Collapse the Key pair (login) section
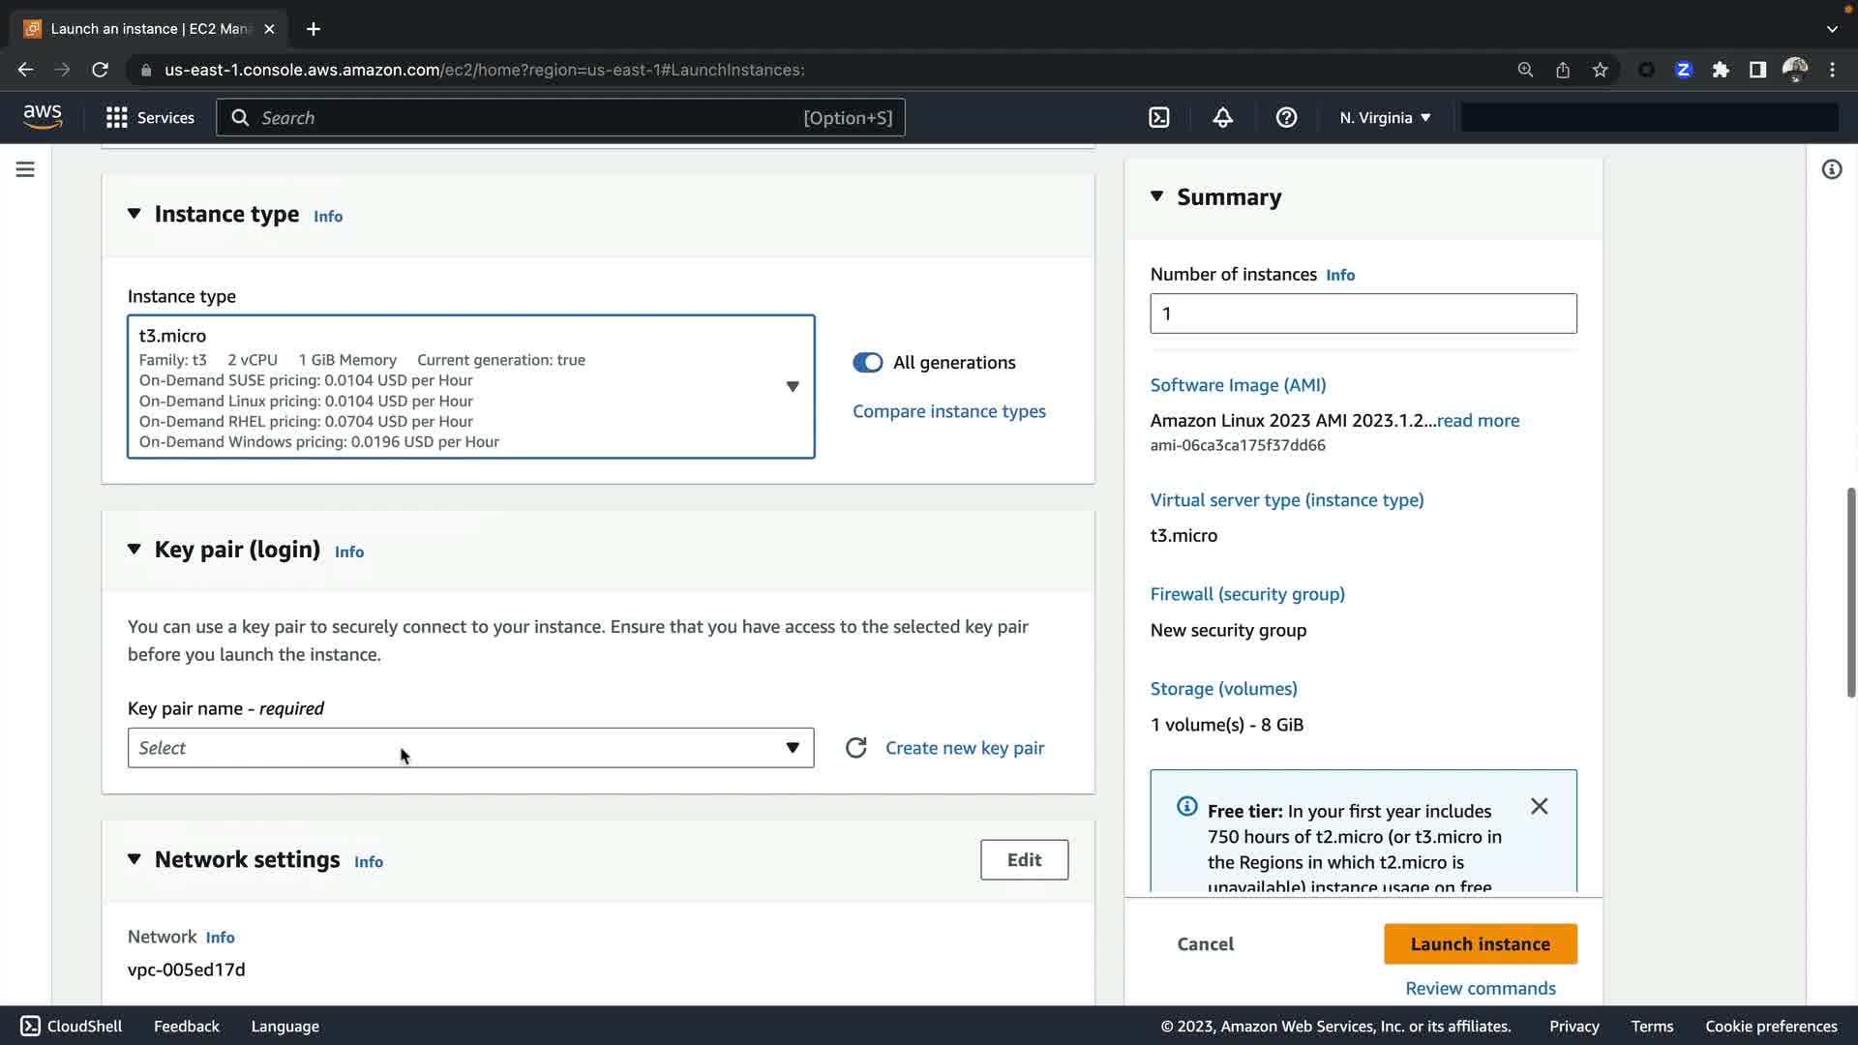Viewport: 1858px width, 1045px height. point(135,550)
